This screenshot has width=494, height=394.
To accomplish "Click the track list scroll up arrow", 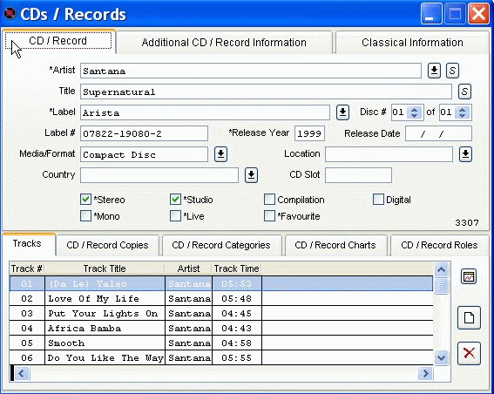I will [441, 269].
